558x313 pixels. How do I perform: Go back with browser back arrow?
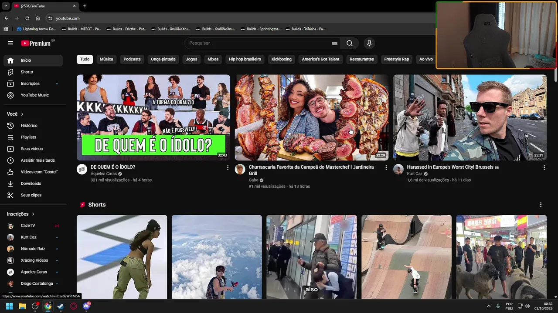(x=6, y=18)
